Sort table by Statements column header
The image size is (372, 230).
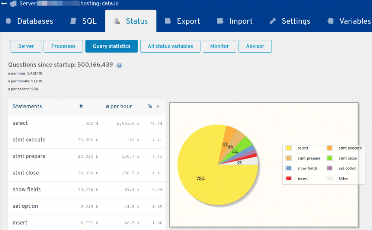pos(27,106)
